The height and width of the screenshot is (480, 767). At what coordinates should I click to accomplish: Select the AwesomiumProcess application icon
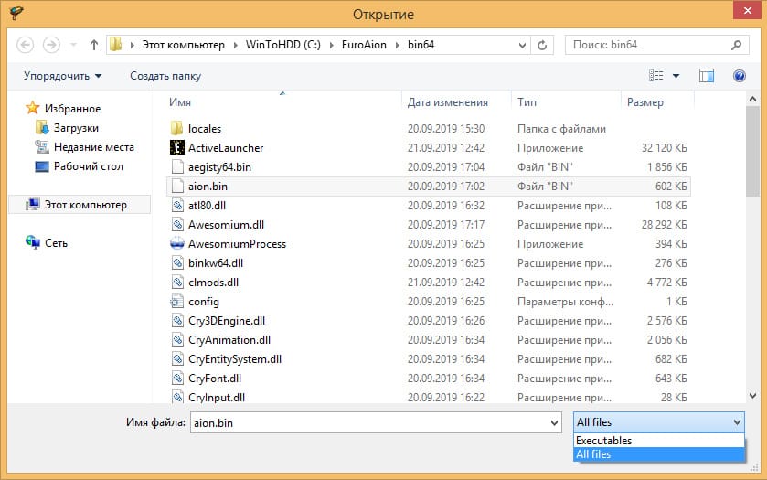177,244
